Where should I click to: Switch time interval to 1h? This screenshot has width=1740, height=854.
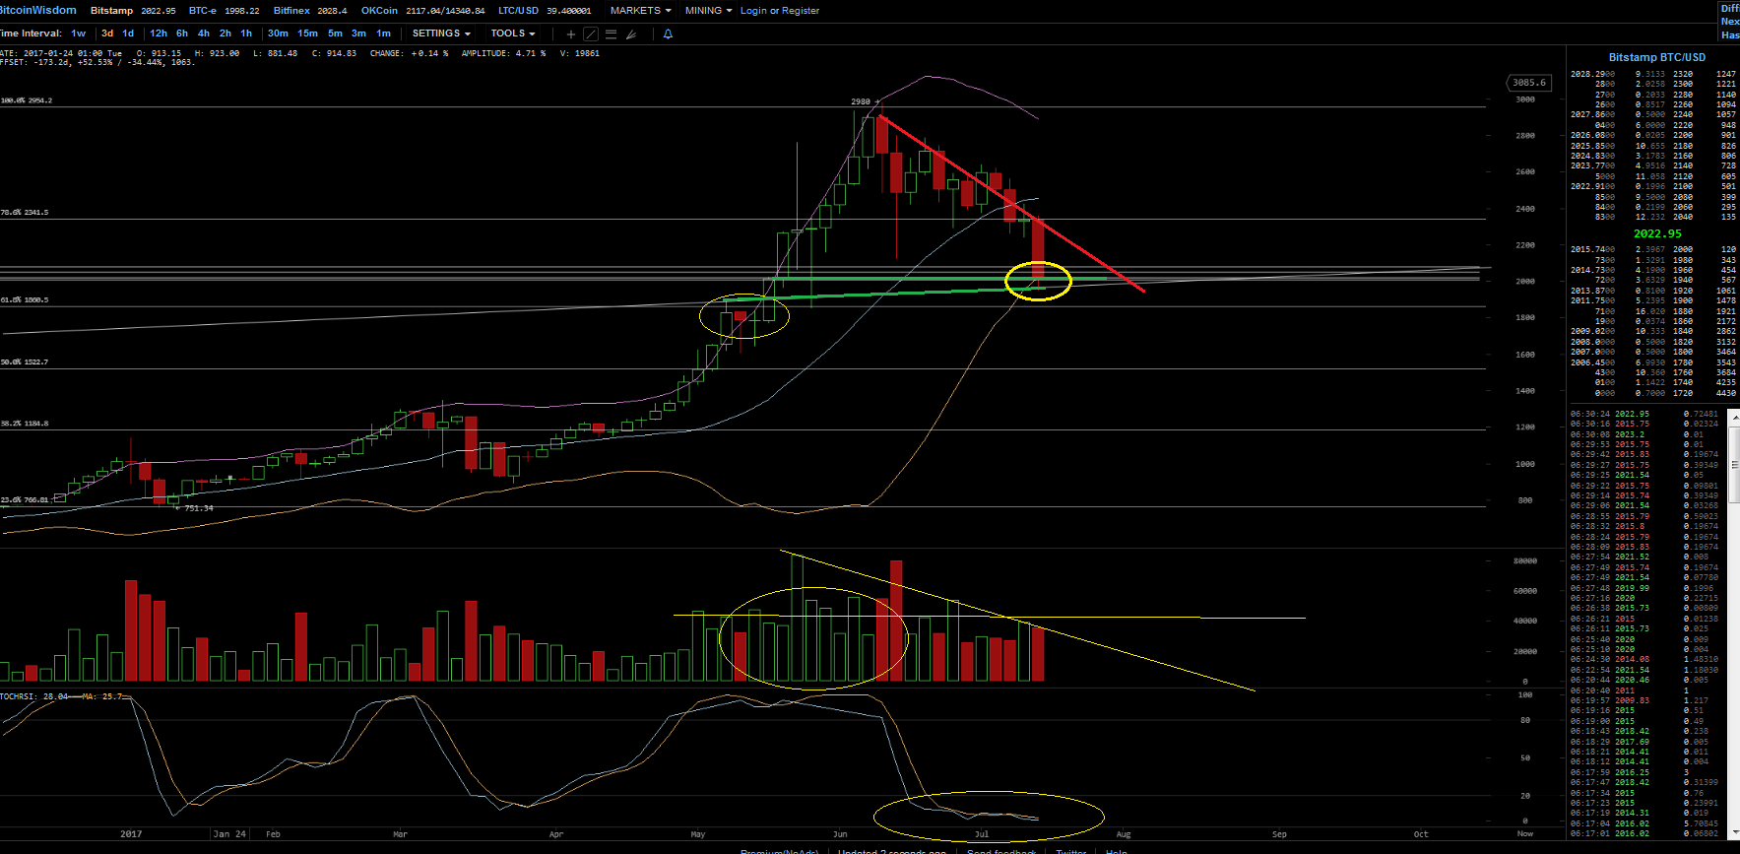[246, 33]
